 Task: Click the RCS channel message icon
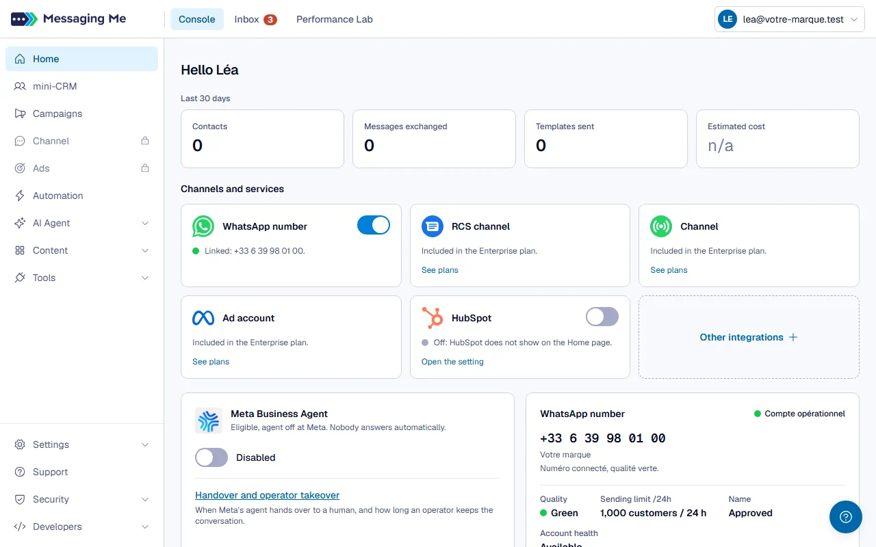[x=433, y=226]
